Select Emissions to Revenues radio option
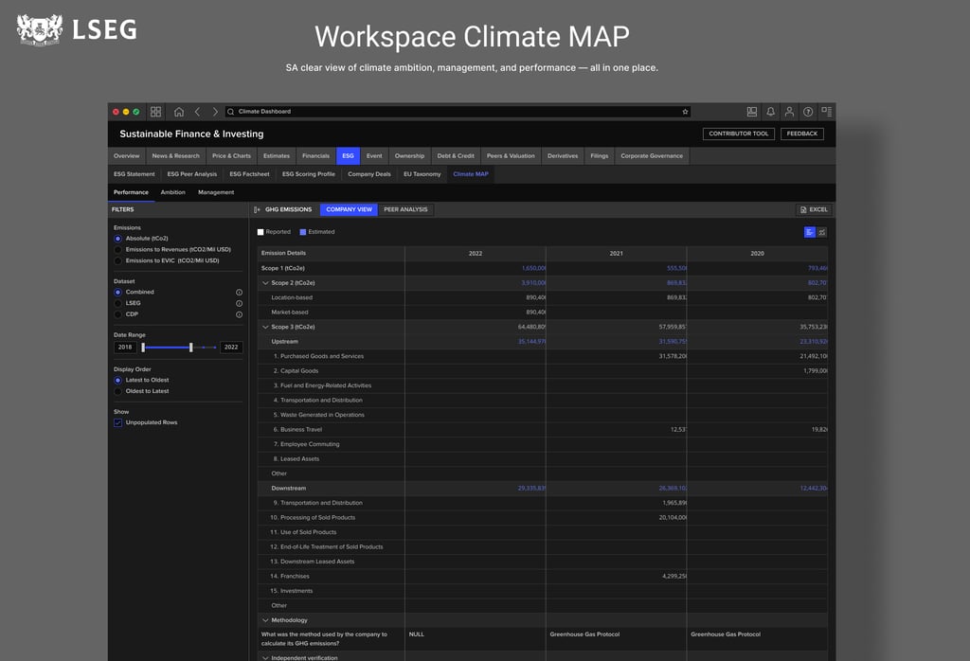The width and height of the screenshot is (970, 661). [118, 249]
